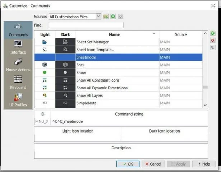Open Help with the Help button
This screenshot has height=172, width=221.
[x=203, y=164]
